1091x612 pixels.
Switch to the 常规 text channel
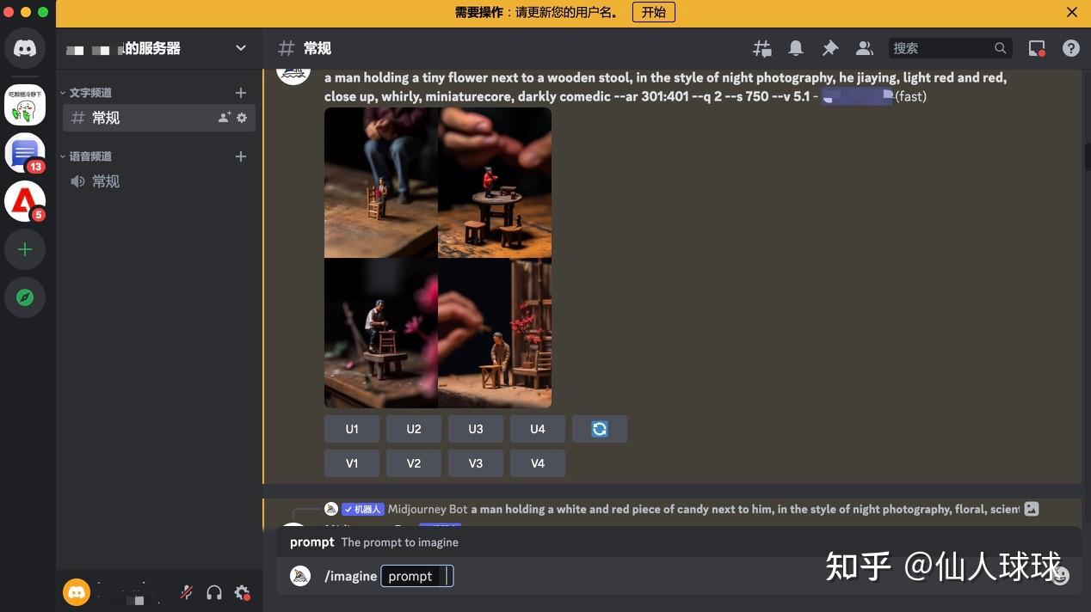point(105,118)
